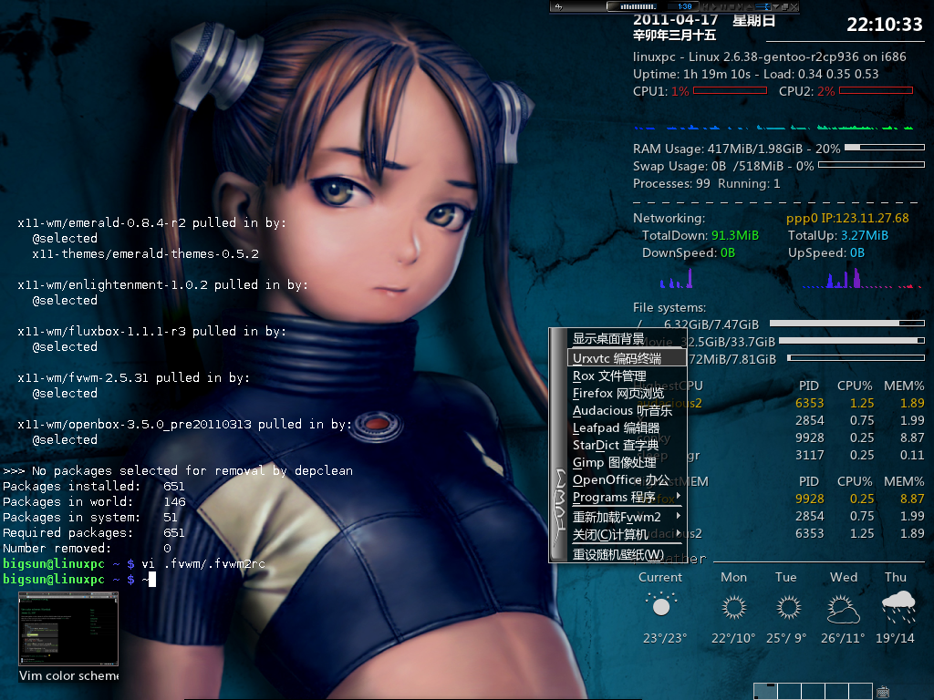Open Audacious 听音乐 from the menu
The image size is (934, 700).
click(x=626, y=411)
